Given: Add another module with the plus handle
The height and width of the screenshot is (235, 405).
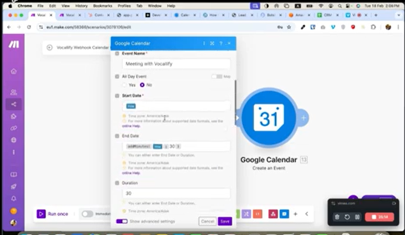Looking at the screenshot, I should (x=303, y=118).
